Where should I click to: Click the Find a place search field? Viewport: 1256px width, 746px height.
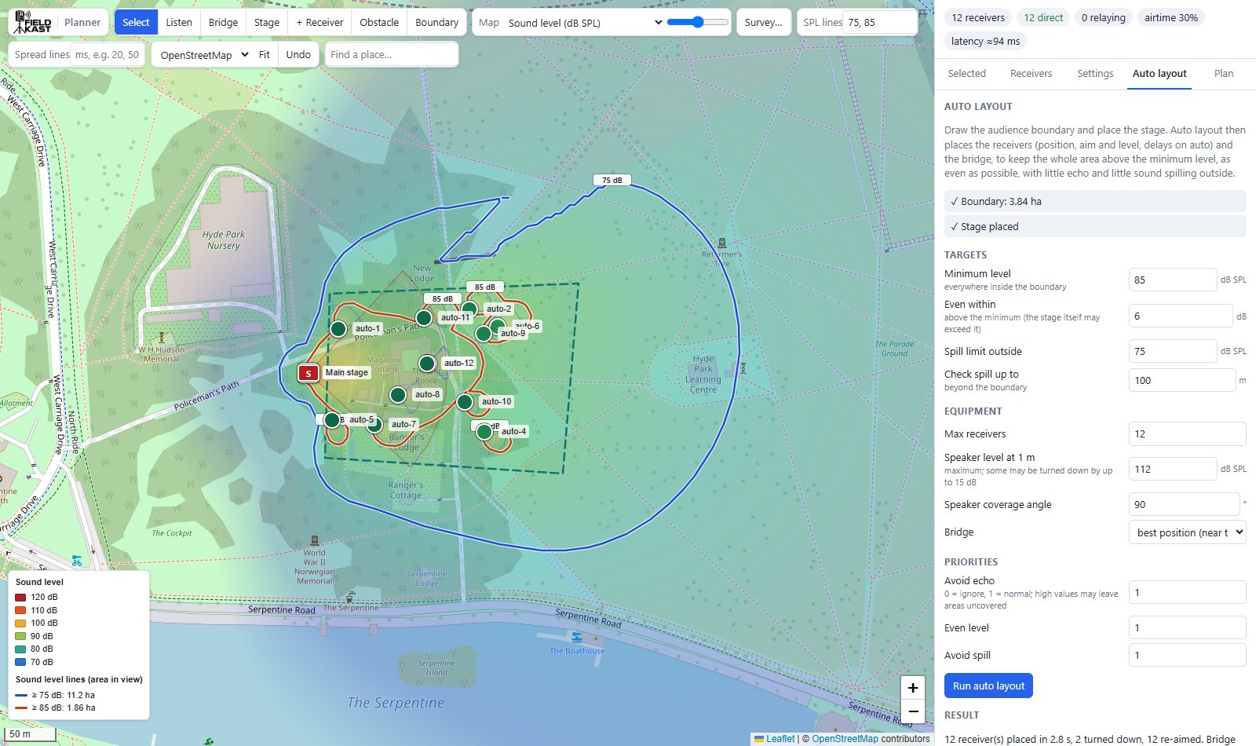click(392, 55)
